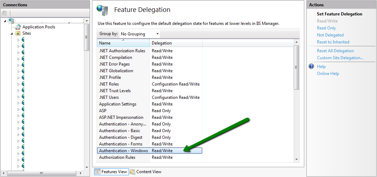Viewport: 377px width, 177px height.
Task: Open Custom Site Delegation
Action: (340, 58)
